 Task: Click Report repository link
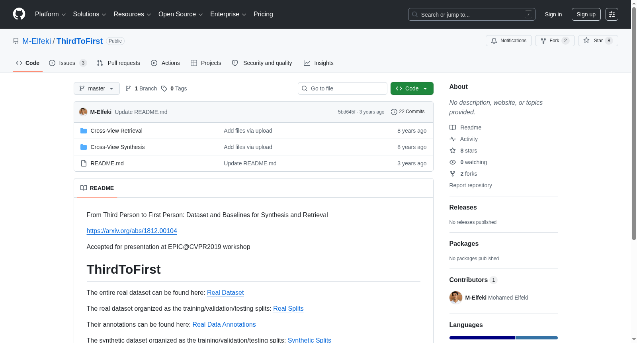pyautogui.click(x=471, y=185)
